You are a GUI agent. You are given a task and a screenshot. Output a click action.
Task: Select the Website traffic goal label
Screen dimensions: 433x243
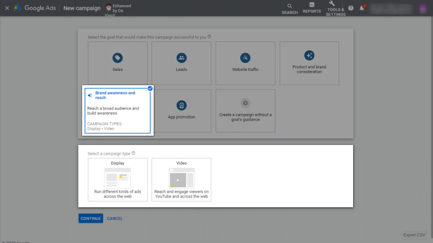pyautogui.click(x=245, y=70)
